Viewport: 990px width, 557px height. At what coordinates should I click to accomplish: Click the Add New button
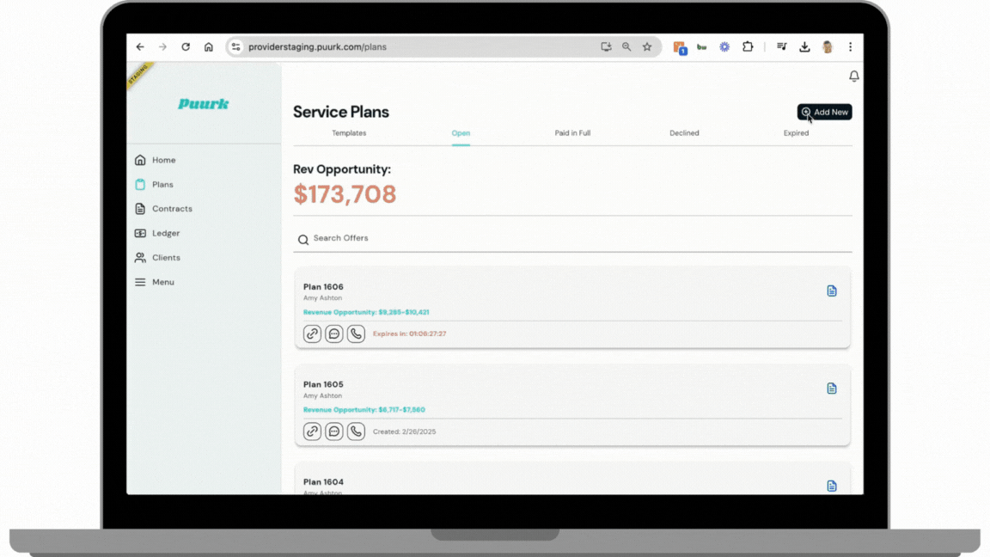coord(825,112)
